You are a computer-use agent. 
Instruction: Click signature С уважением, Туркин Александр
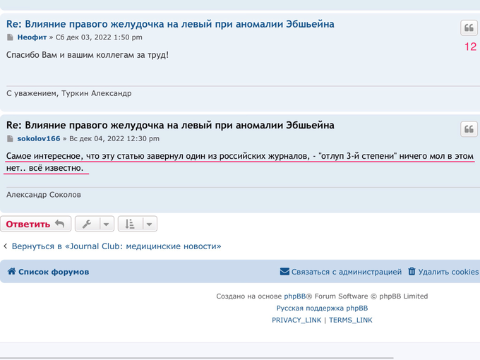point(69,93)
